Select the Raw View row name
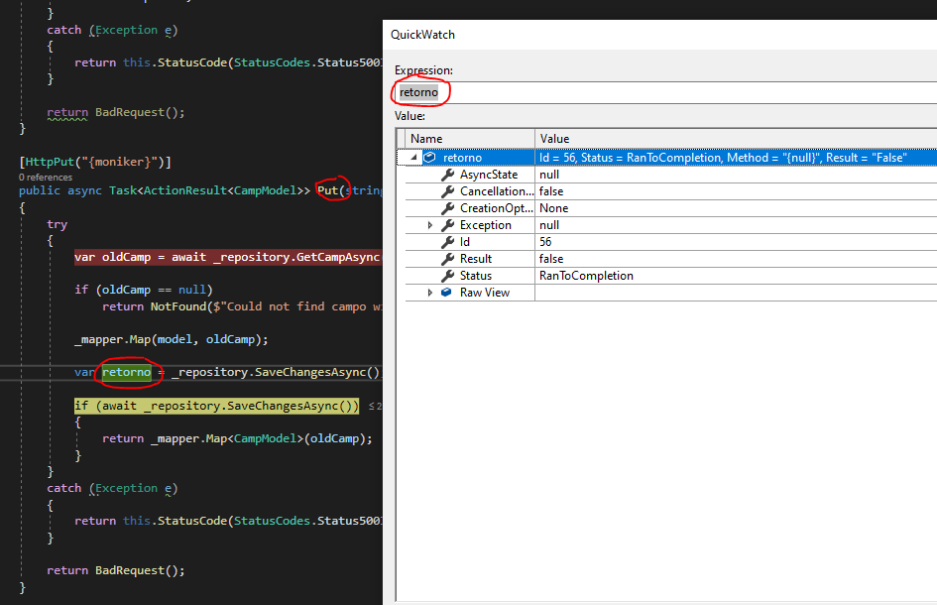Image resolution: width=937 pixels, height=605 pixels. click(x=485, y=293)
